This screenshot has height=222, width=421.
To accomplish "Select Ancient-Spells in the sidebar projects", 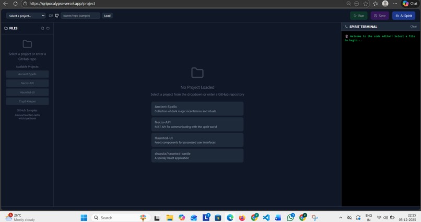I will [27, 74].
